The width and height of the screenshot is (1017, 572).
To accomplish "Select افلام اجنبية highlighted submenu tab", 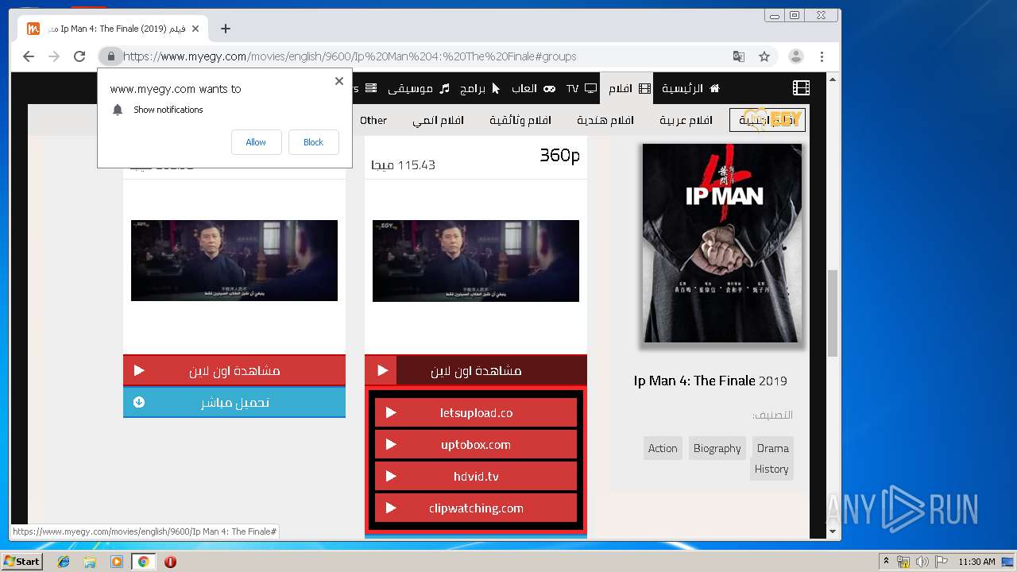I will click(x=767, y=120).
